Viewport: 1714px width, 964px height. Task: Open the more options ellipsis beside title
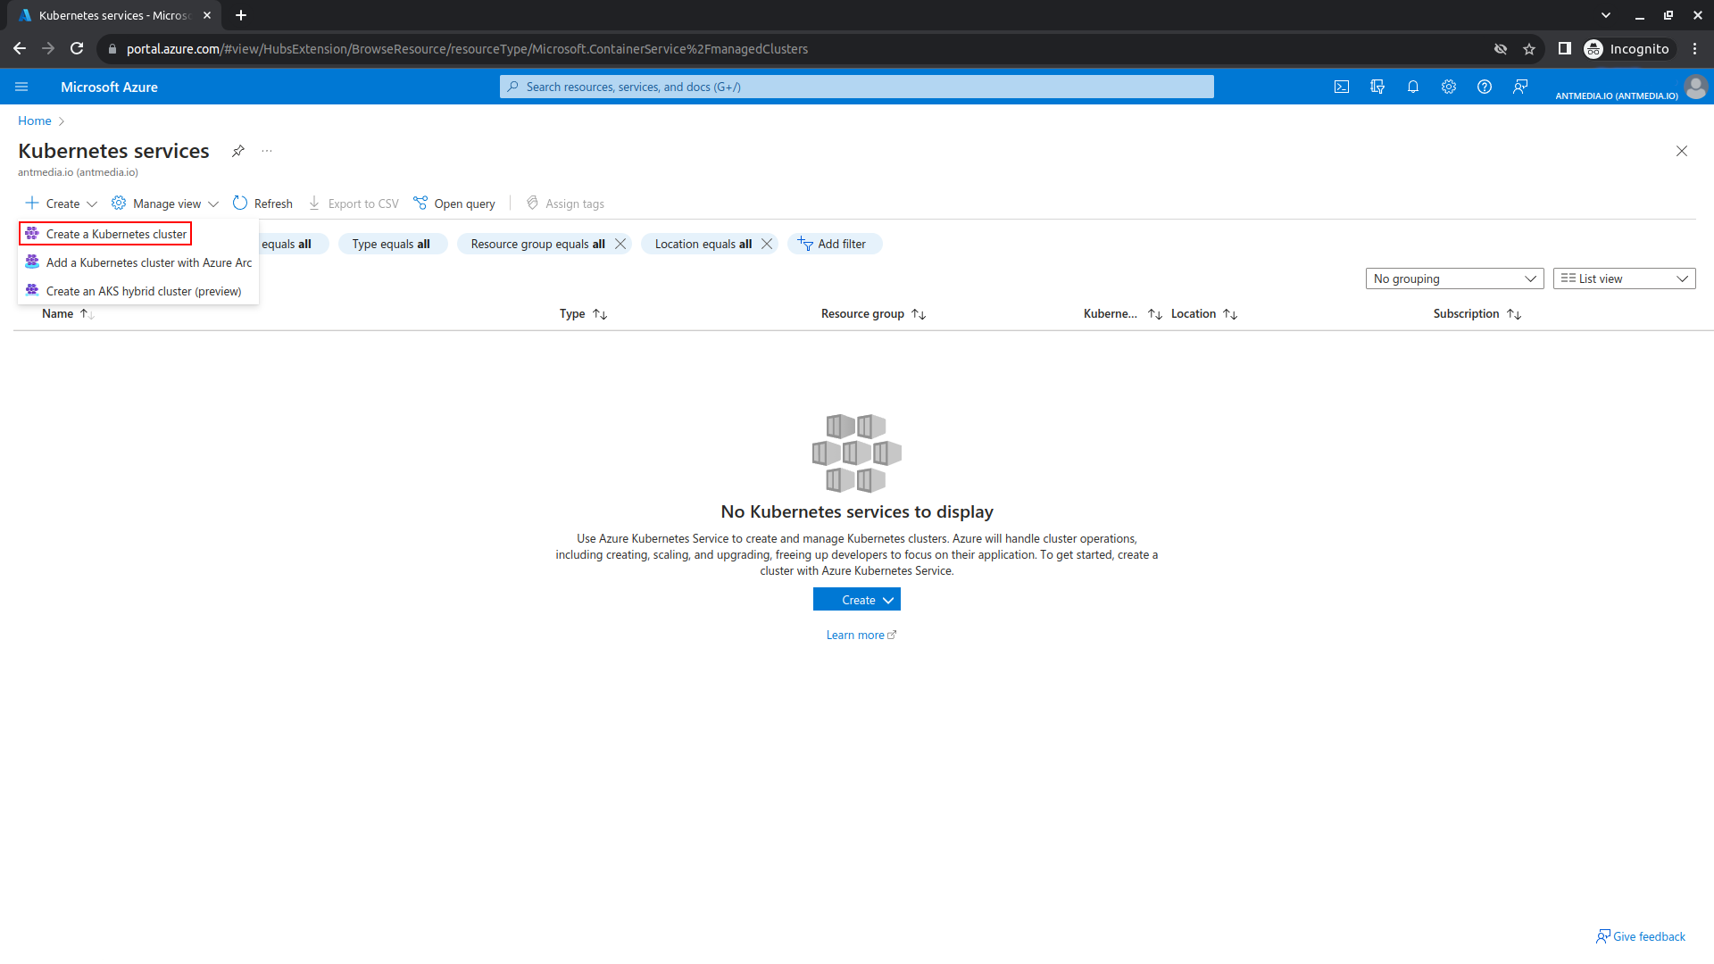coord(266,151)
